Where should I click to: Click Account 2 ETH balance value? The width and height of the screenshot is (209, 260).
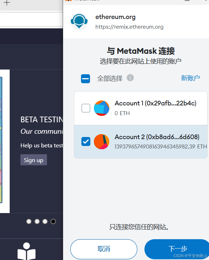161,147
